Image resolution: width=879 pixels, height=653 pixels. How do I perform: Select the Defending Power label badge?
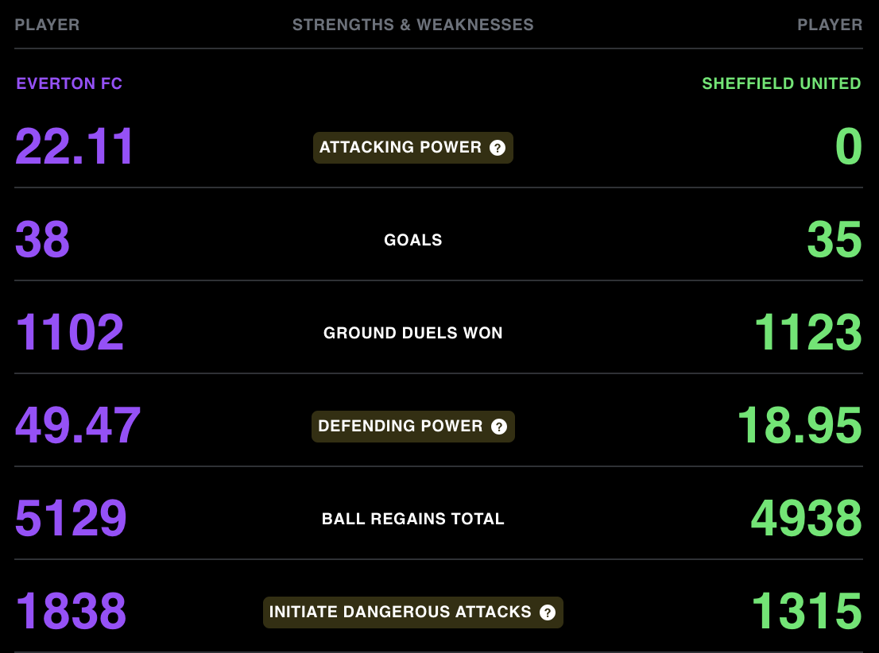tap(413, 427)
